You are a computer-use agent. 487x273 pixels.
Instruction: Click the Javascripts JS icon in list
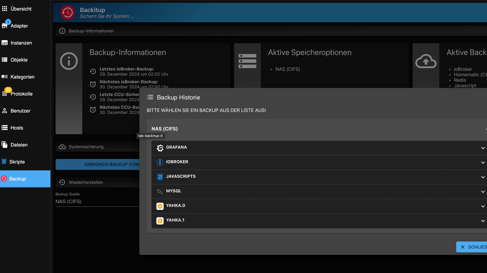coord(160,177)
